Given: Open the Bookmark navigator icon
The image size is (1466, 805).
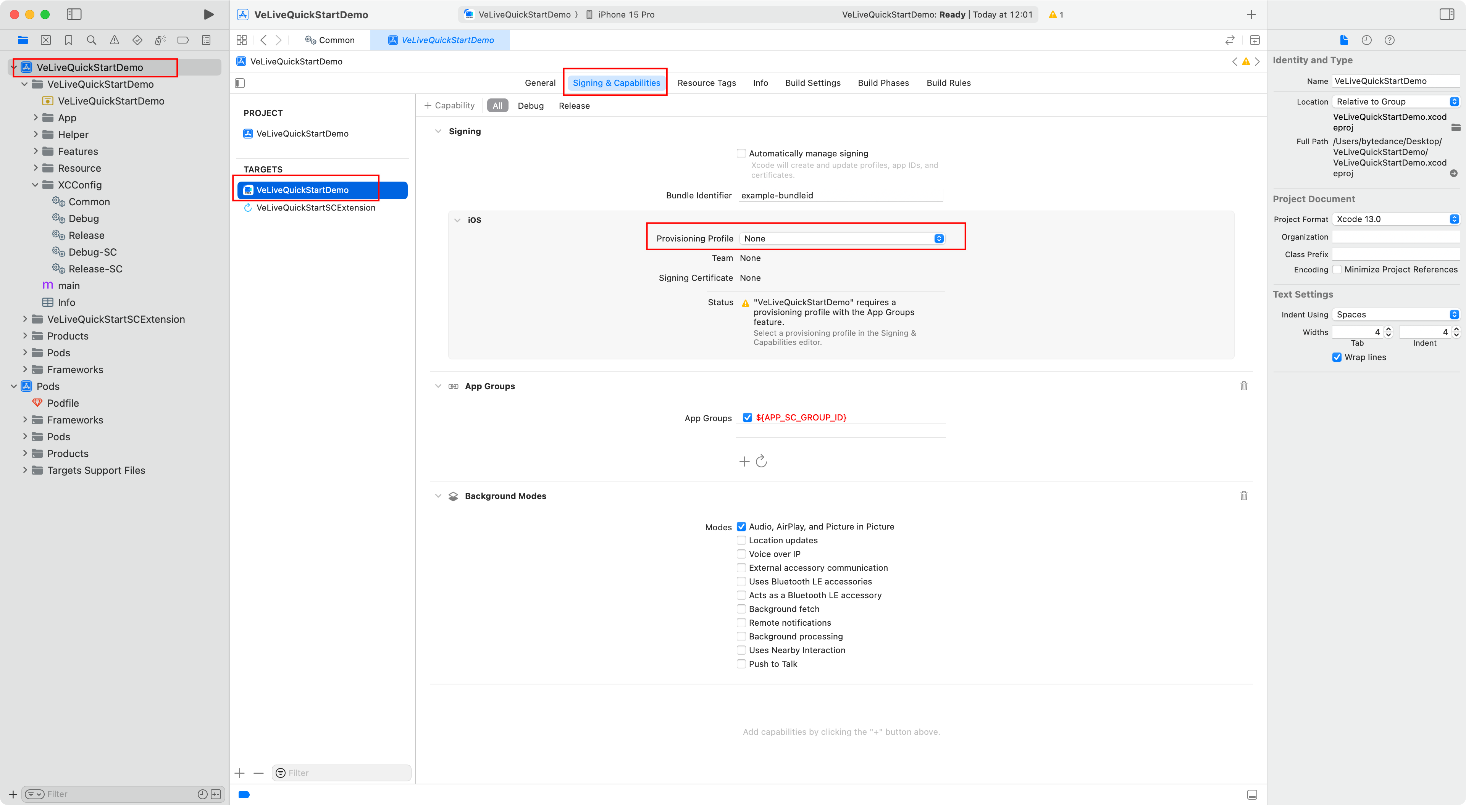Looking at the screenshot, I should tap(69, 40).
